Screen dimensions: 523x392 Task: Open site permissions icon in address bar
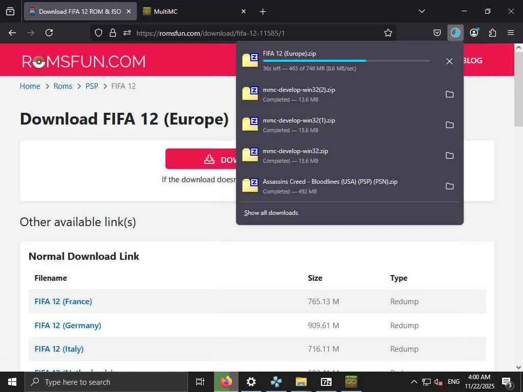click(x=127, y=33)
